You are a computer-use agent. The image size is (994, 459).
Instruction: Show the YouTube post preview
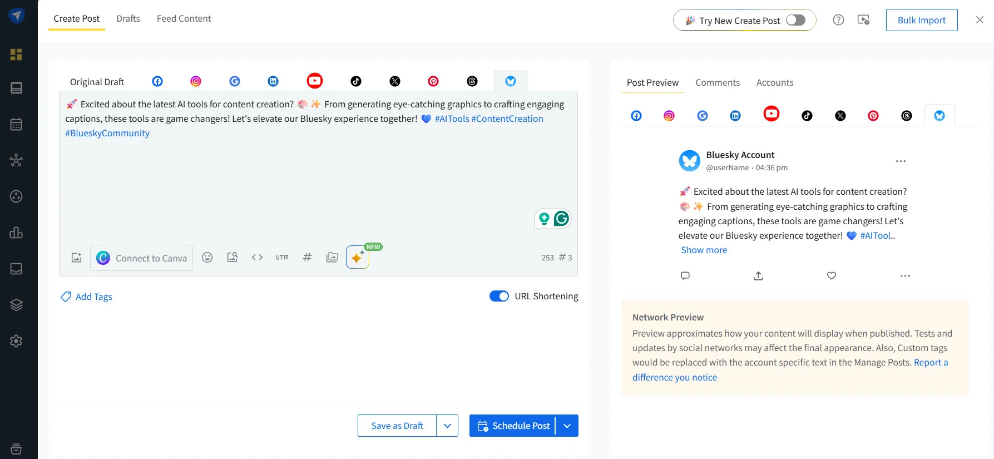coord(771,113)
